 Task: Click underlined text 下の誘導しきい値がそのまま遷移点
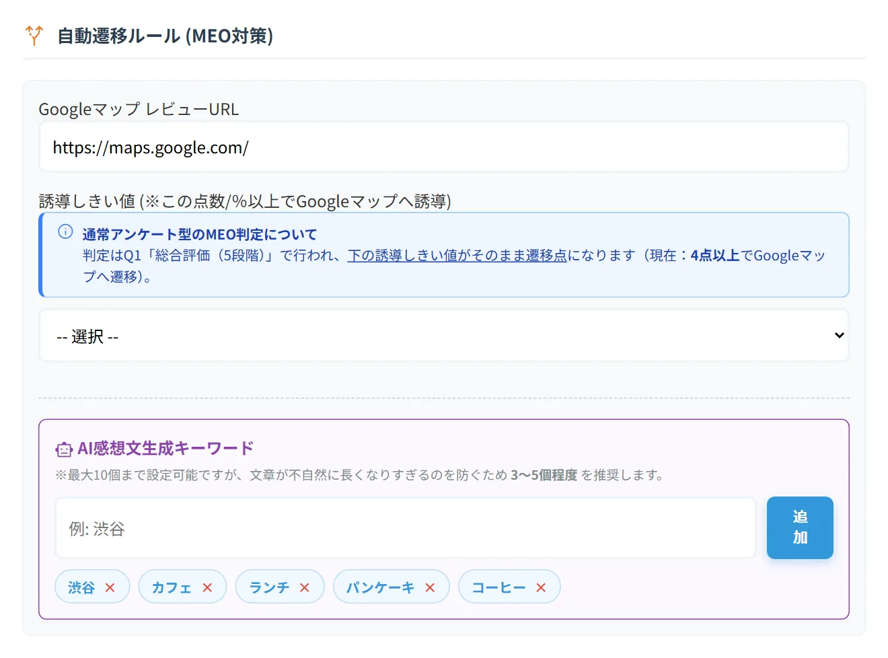(457, 256)
